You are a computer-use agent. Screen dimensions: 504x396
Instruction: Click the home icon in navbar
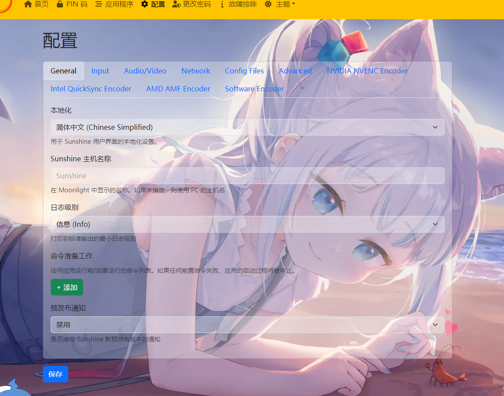point(28,4)
